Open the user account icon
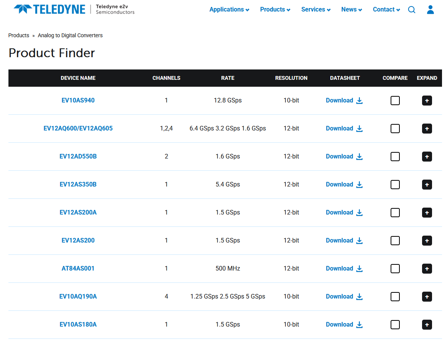 point(430,10)
